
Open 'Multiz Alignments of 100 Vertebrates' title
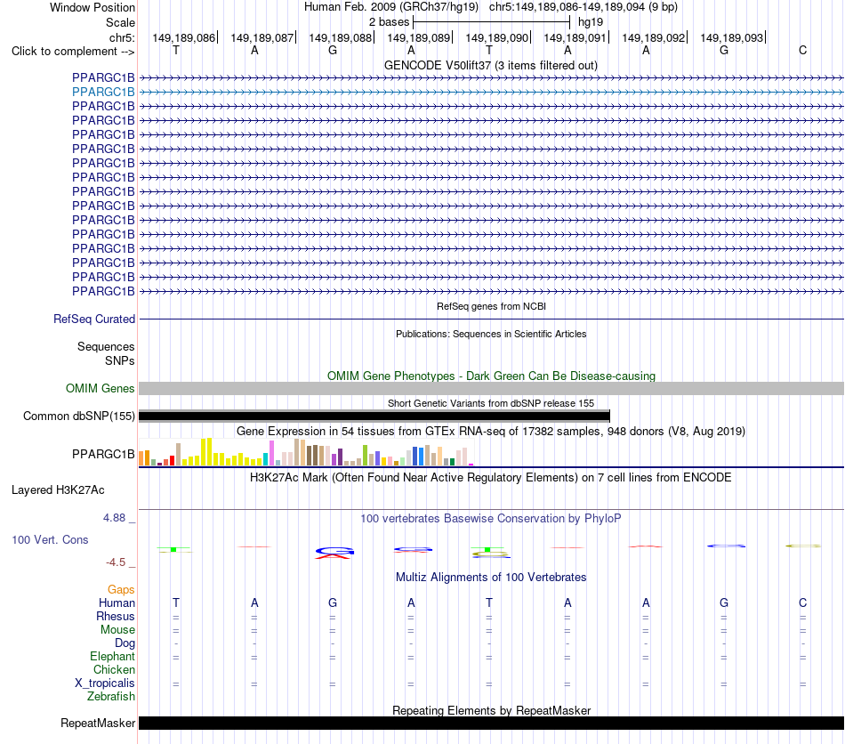(491, 578)
